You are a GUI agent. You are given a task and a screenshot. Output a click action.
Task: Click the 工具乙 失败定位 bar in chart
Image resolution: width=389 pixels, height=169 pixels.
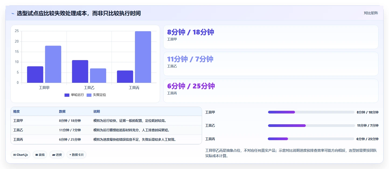(x=98, y=75)
